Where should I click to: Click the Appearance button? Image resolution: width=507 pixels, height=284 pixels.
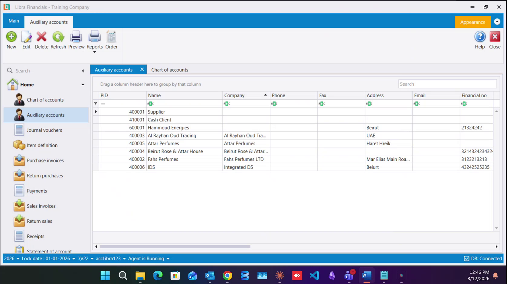pyautogui.click(x=473, y=22)
